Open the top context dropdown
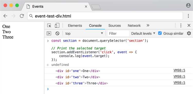The height and width of the screenshot is (94, 193). tap(84, 33)
